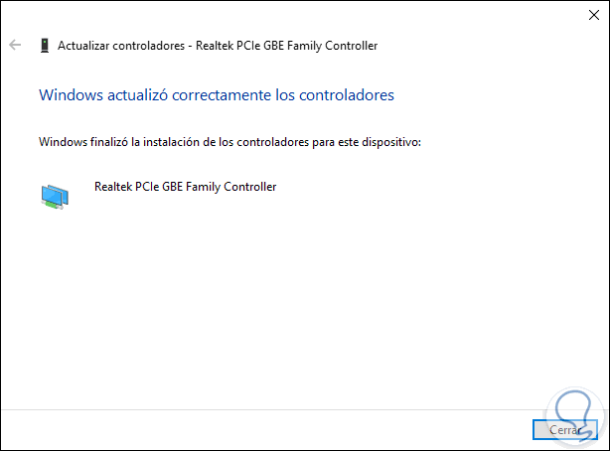Click the blank white area below the device name
This screenshot has width=610, height=451.
(x=298, y=298)
